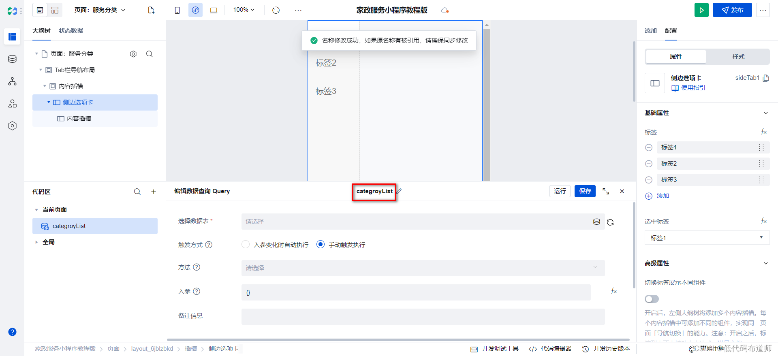
Task: Open the workflow sidebar icon
Action: [x=12, y=81]
